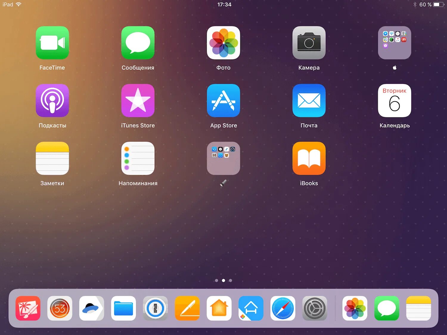Tap the 17:34 clock in status bar
Image resolution: width=447 pixels, height=335 pixels.
point(224,4)
